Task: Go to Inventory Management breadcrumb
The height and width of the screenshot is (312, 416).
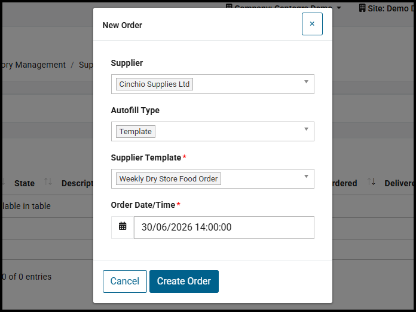Action: point(34,65)
